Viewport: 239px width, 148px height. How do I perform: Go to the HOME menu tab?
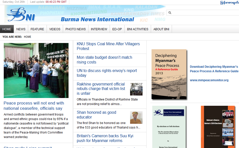7,29
